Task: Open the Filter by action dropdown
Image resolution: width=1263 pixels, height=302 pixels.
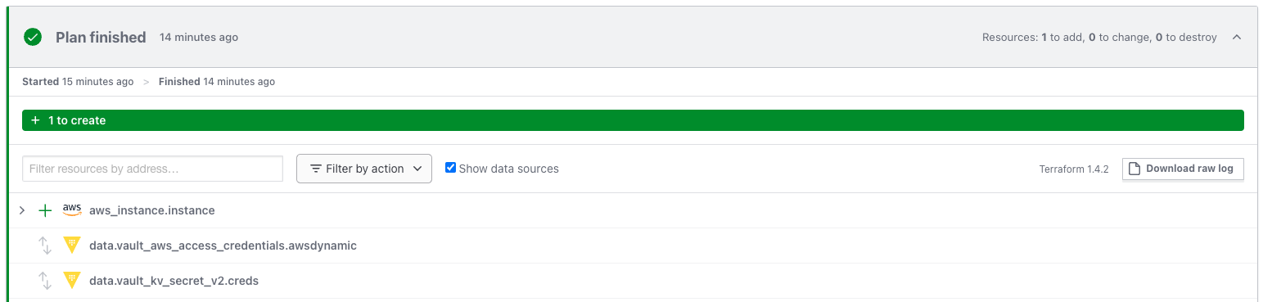Action: click(364, 169)
